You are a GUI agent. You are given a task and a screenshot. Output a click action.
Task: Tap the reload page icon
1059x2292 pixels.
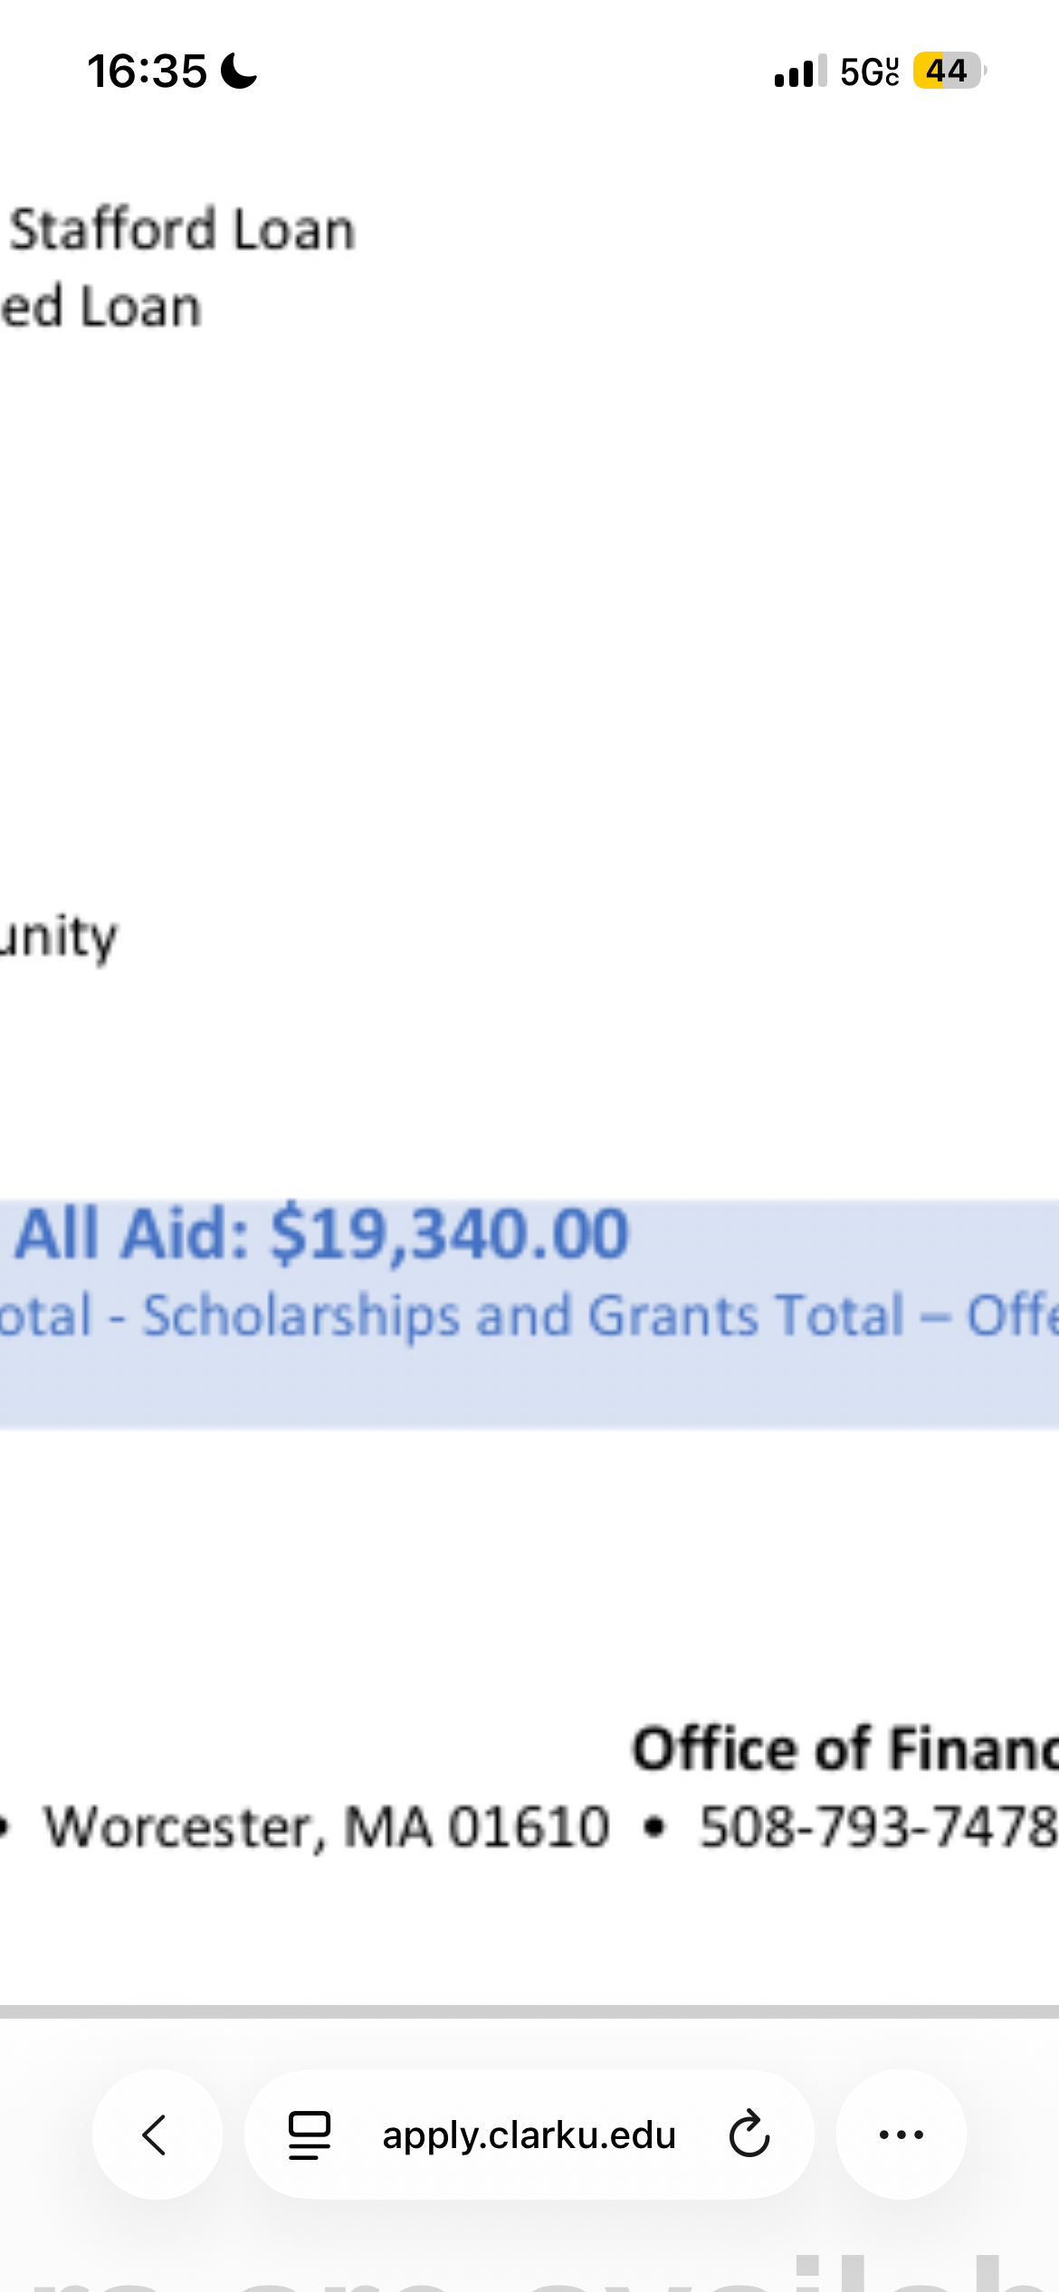click(x=749, y=2134)
